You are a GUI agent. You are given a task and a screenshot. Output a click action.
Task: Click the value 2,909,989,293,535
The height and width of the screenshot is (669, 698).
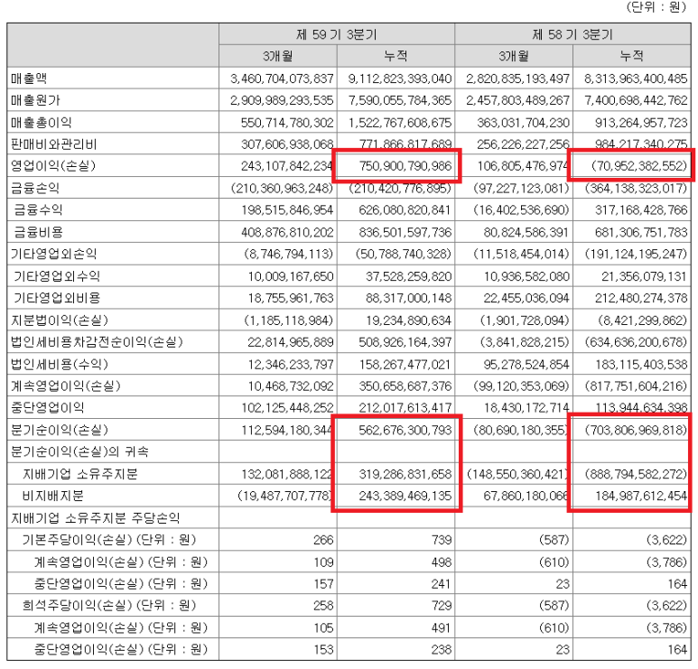click(282, 100)
